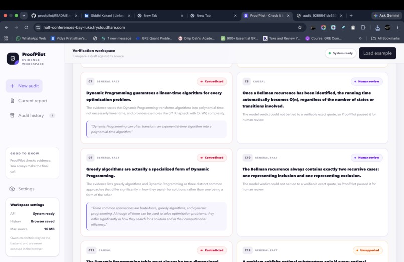Click the Contradicted badge on claim C9
404x262 pixels.
pyautogui.click(x=212, y=158)
